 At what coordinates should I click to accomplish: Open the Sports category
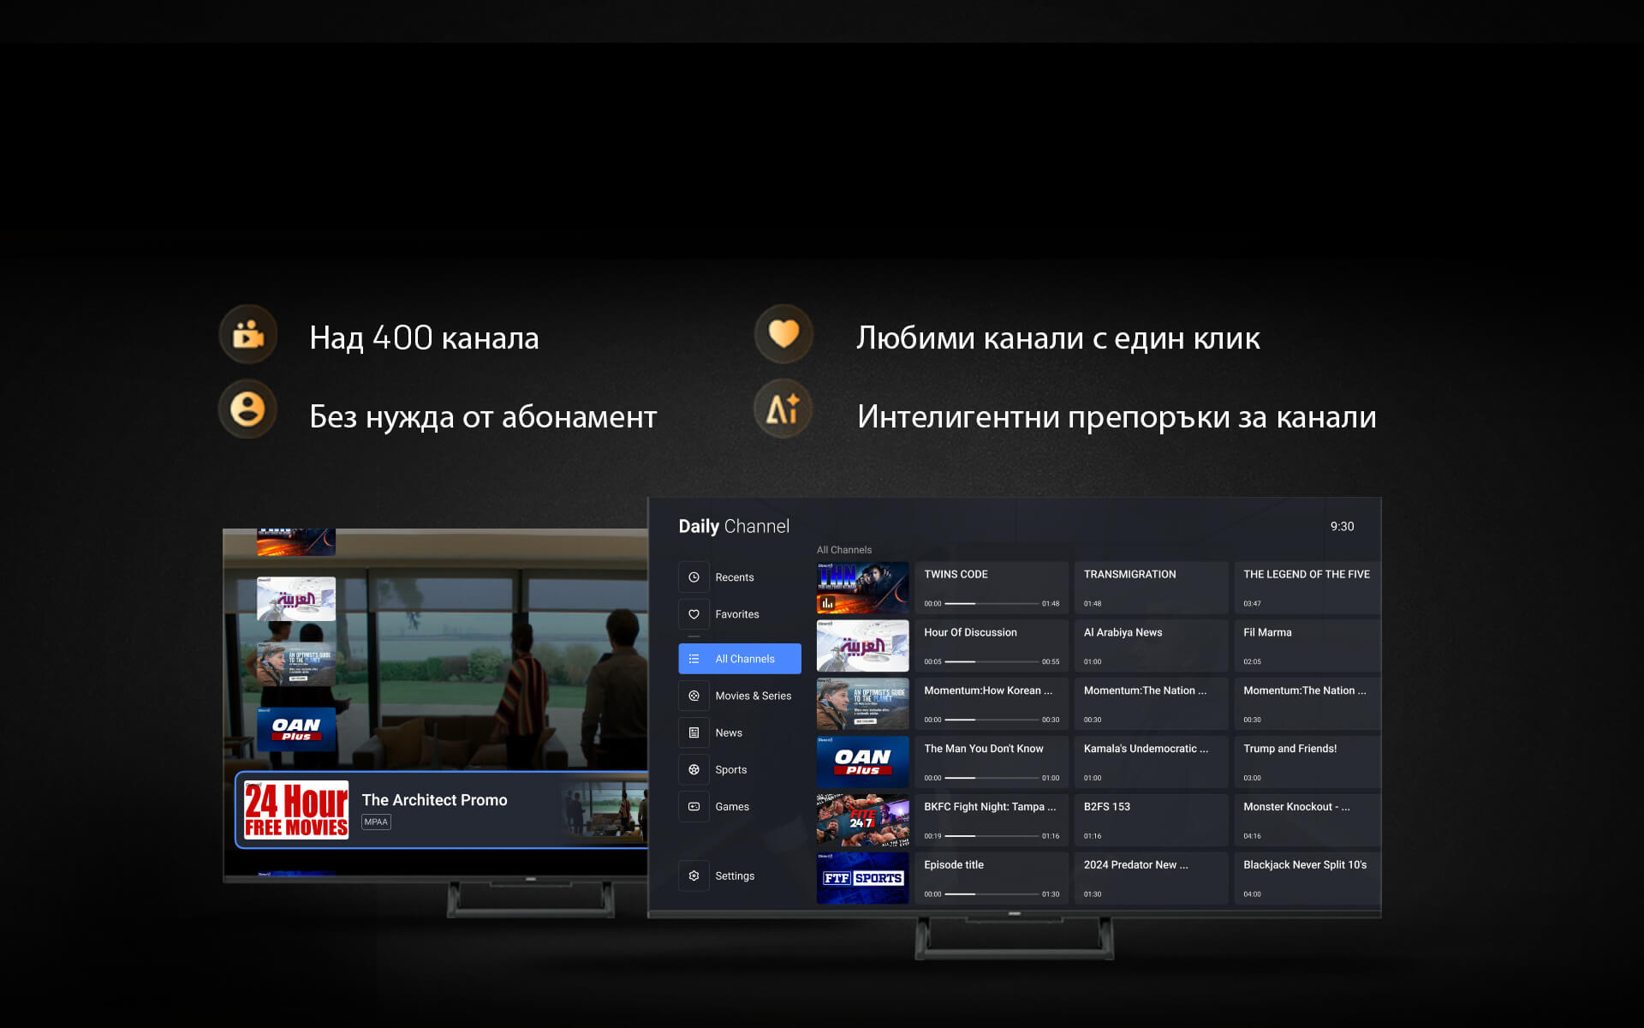click(x=740, y=769)
